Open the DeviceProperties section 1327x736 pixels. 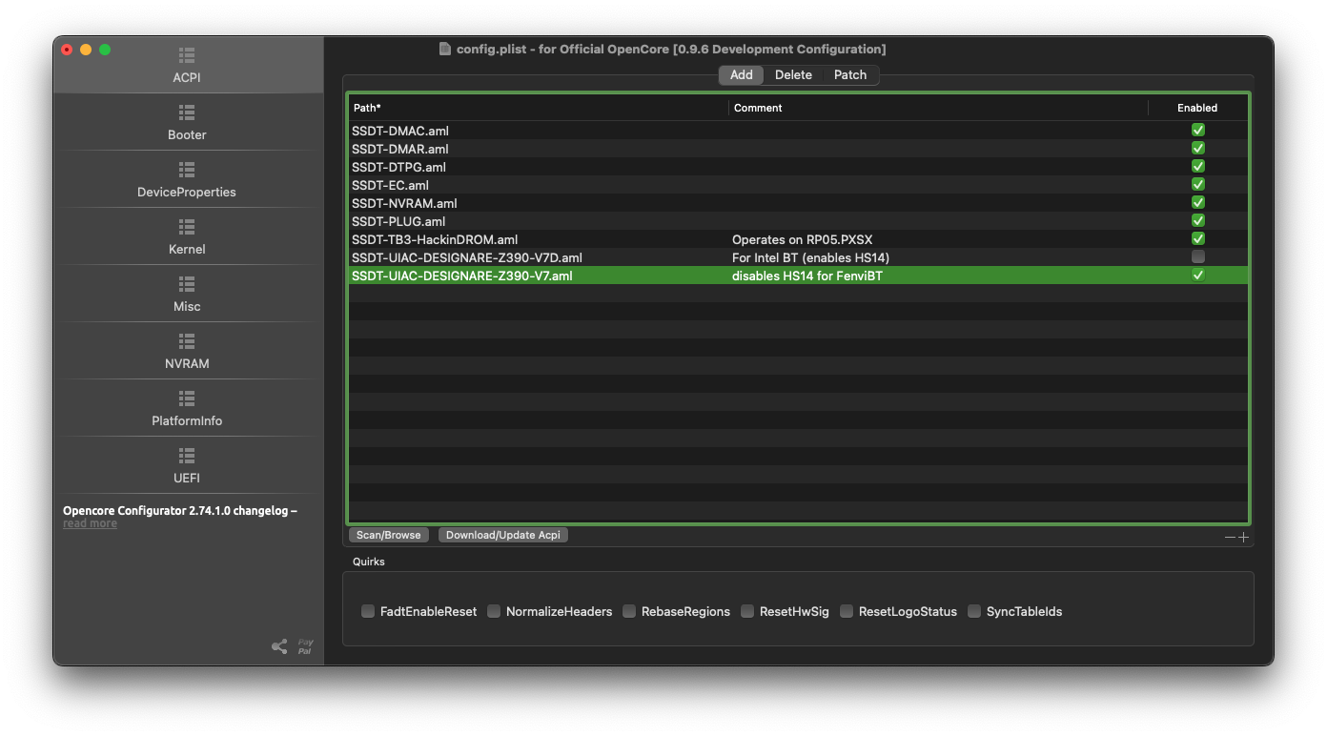point(187,179)
